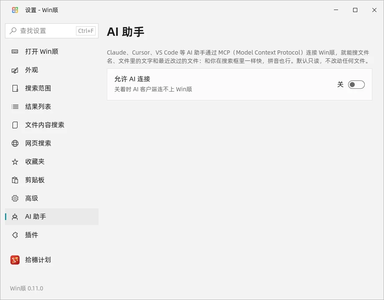Close the 设置 - Win顺 window

tap(374, 10)
